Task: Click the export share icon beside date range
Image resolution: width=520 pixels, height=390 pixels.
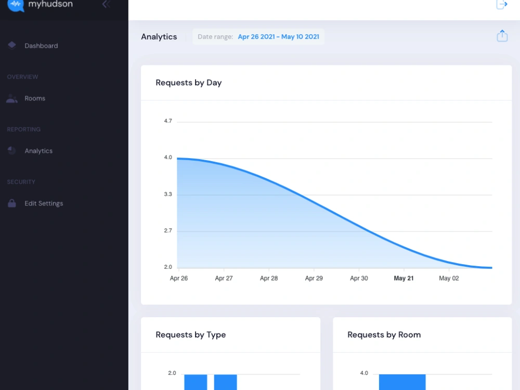Action: 502,36
